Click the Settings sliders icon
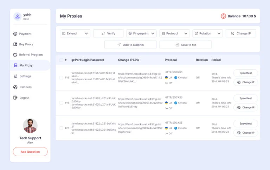Screen dimensions: 270x170 [x=15, y=76]
